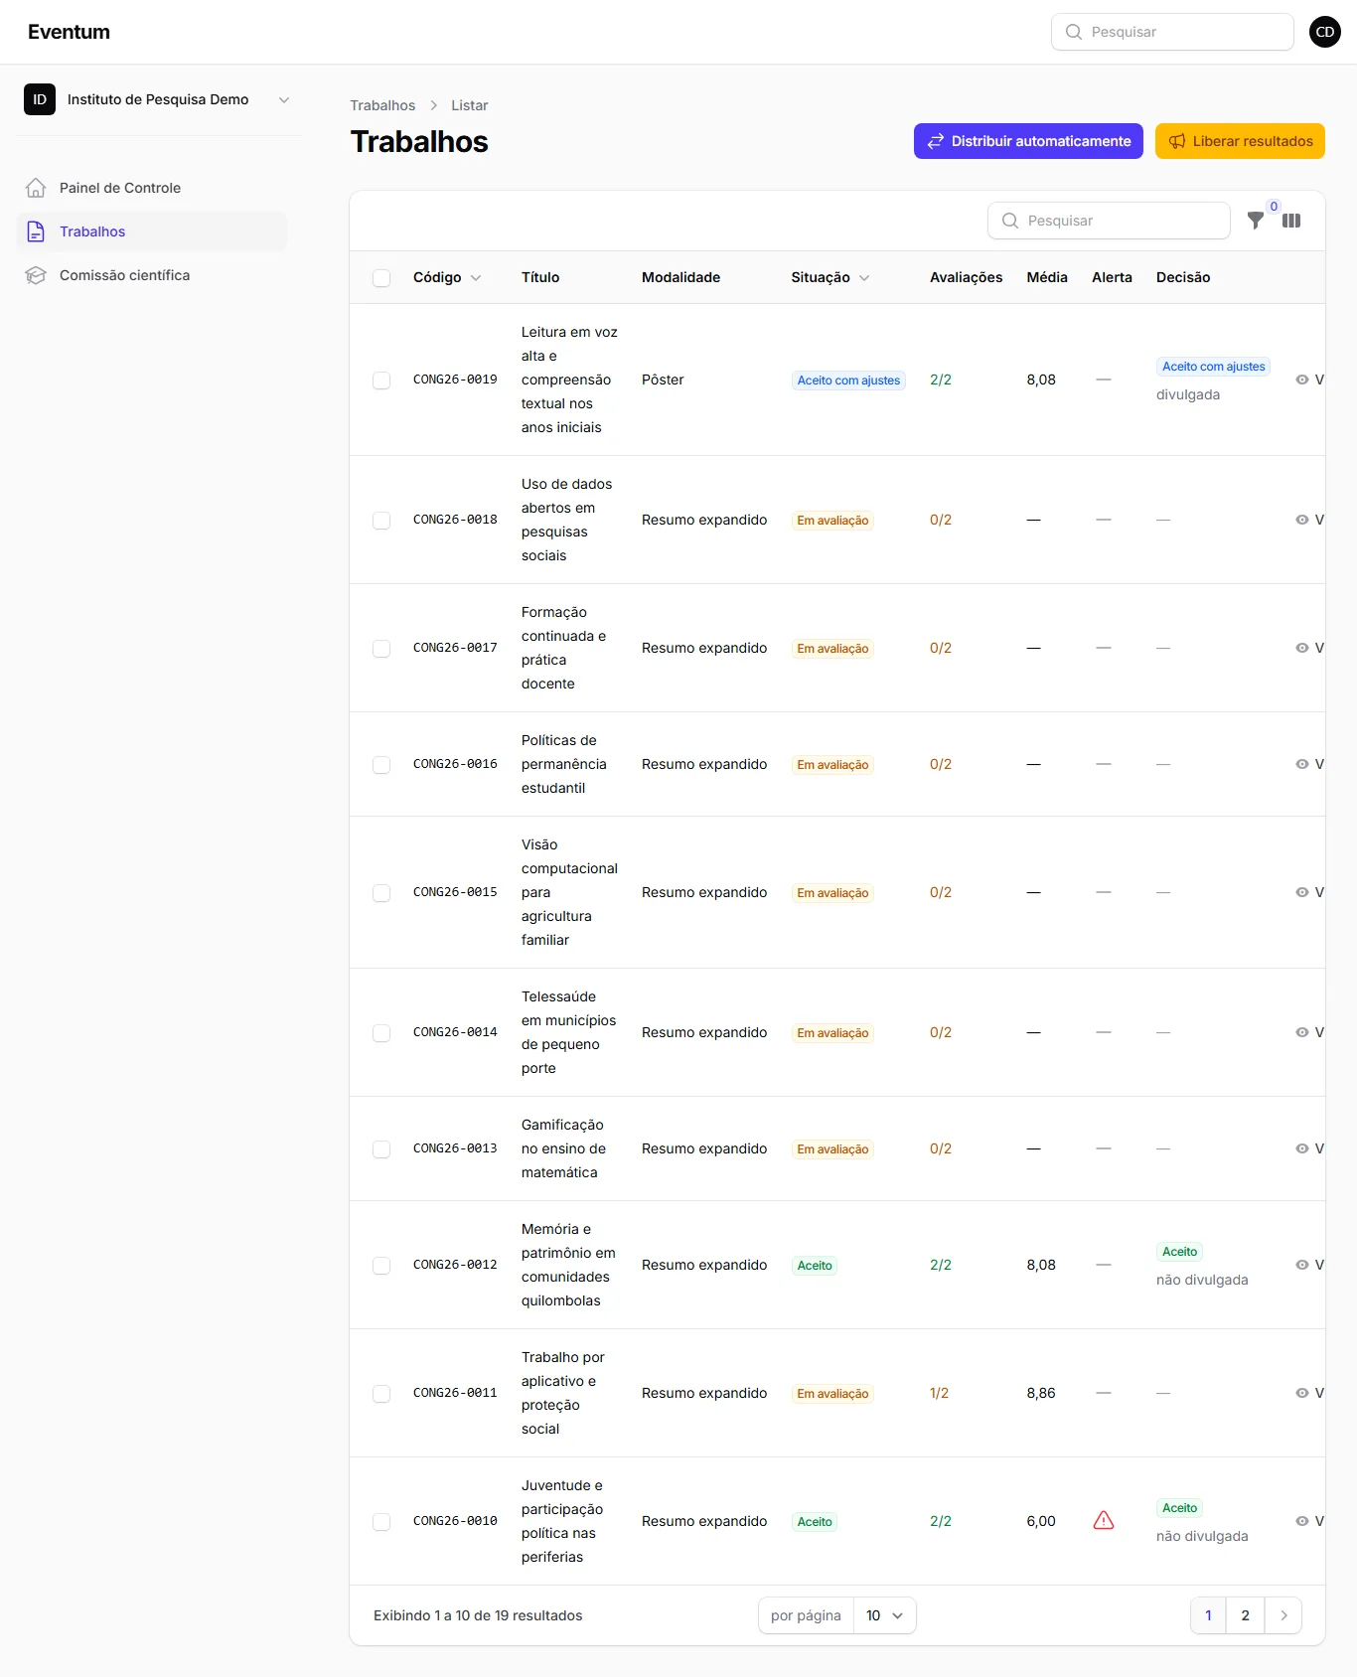Click the red alert triangle for CONG26-0010
1357x1677 pixels.
tap(1104, 1521)
